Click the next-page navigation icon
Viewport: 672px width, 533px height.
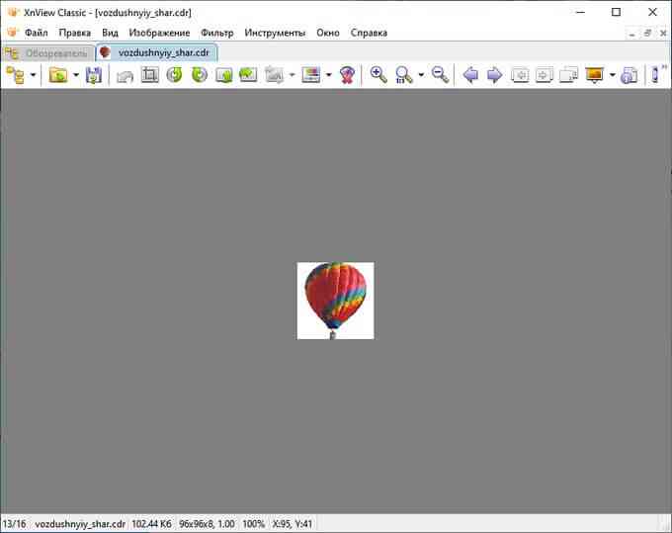tap(545, 75)
